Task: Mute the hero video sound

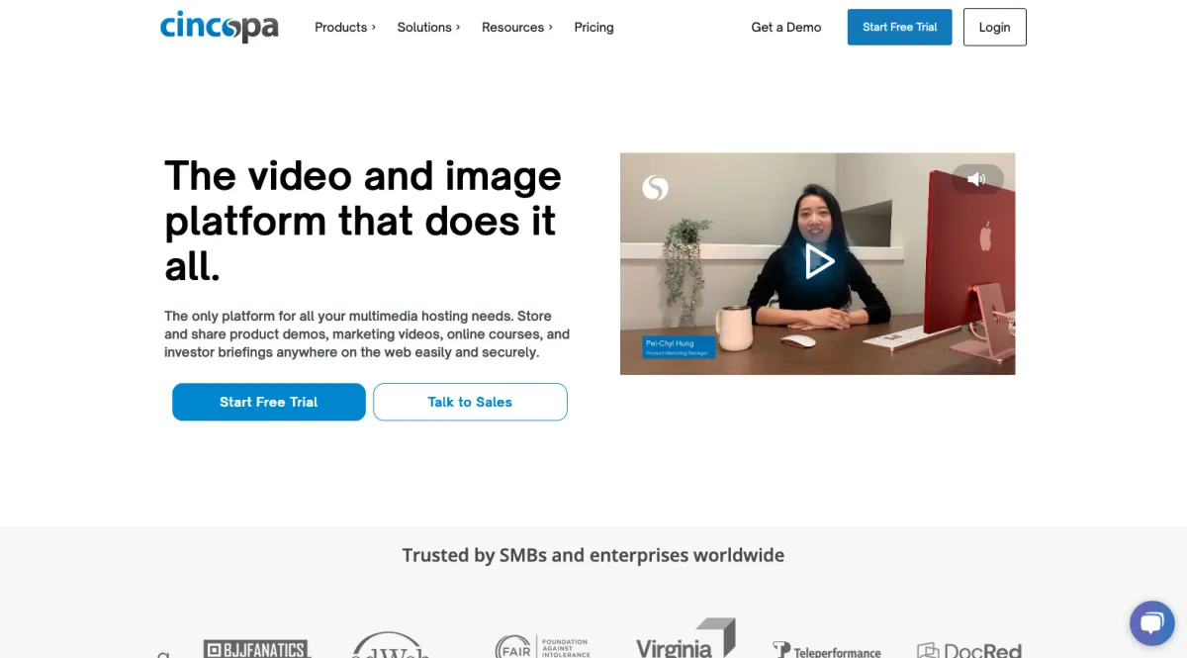Action: (x=977, y=179)
